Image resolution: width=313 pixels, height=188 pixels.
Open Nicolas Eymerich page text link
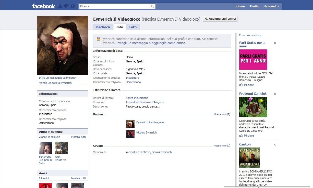tap(147, 132)
